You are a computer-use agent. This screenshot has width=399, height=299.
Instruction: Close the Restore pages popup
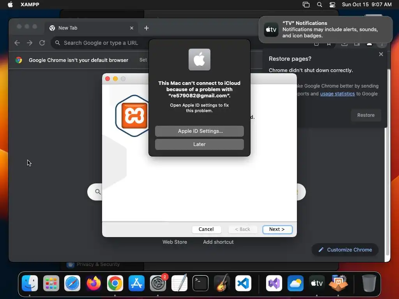(x=381, y=54)
